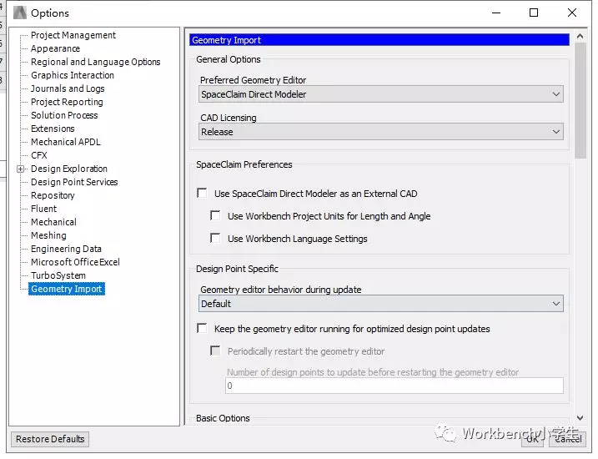The height and width of the screenshot is (459, 598).
Task: Click the Cancel button
Action: 567,439
